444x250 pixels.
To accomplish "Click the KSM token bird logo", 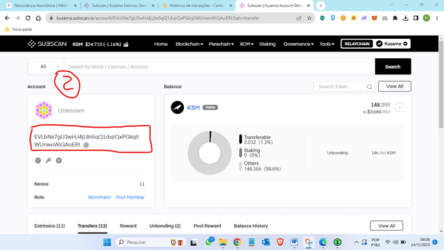I will (178, 108).
